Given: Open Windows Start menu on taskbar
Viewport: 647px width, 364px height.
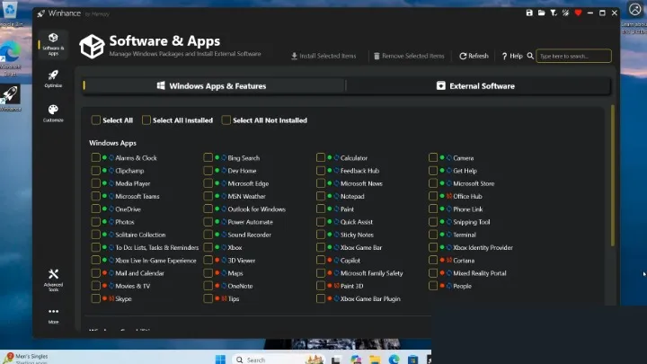Looking at the screenshot, I should (x=220, y=359).
